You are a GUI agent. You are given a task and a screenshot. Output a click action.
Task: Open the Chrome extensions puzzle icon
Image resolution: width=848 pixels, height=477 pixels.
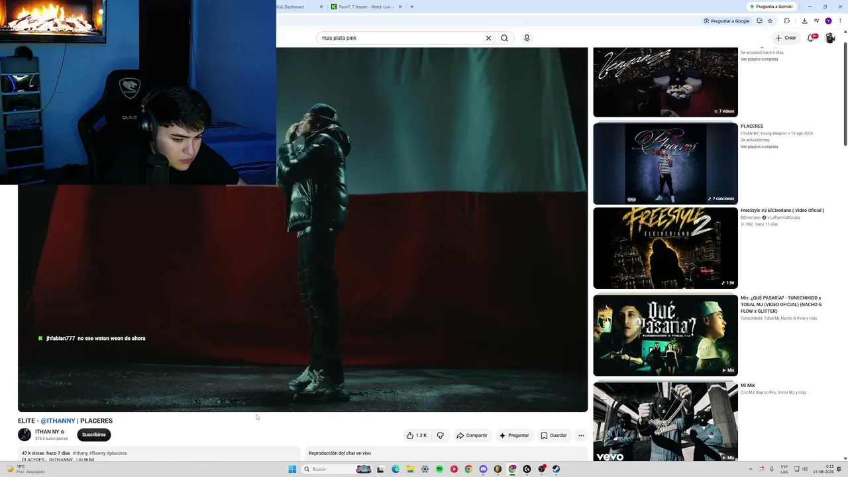[x=787, y=21]
